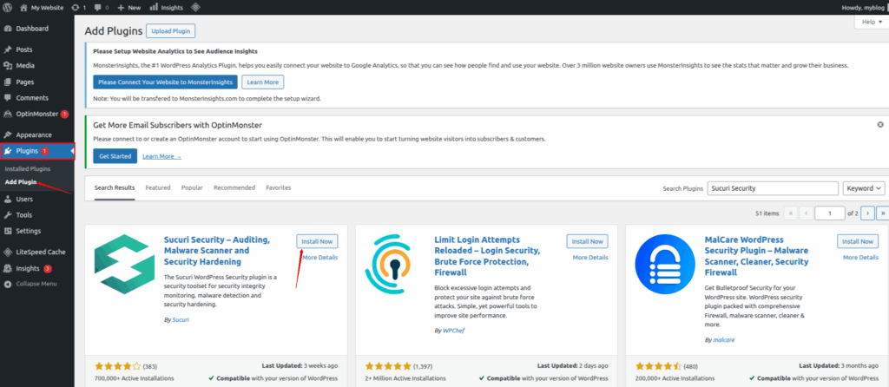View More Details for Limit Login Attempts

tap(590, 257)
